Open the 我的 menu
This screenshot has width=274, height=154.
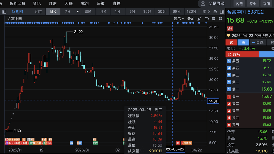point(85,3)
